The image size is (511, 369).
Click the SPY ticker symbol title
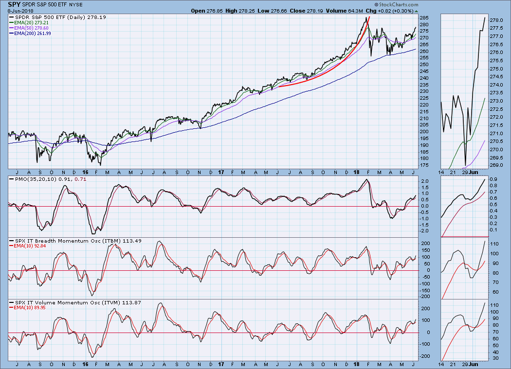[x=14, y=4]
